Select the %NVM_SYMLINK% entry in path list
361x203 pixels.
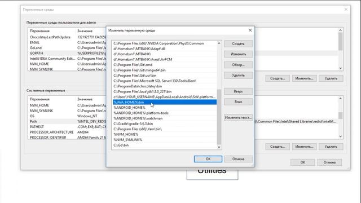tap(165, 140)
